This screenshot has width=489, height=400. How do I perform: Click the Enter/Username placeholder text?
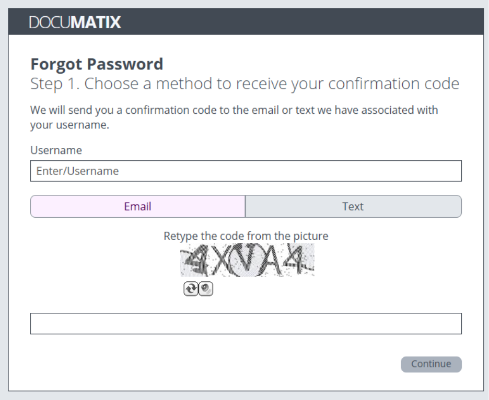pyautogui.click(x=77, y=171)
